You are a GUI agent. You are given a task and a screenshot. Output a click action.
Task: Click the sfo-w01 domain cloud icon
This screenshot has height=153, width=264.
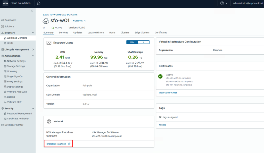point(46,21)
